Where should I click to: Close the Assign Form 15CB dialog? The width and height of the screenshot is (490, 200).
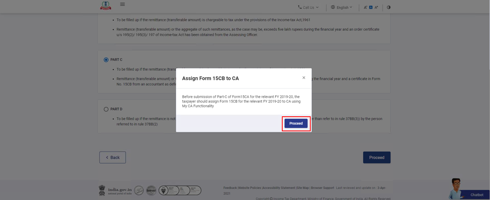304,78
